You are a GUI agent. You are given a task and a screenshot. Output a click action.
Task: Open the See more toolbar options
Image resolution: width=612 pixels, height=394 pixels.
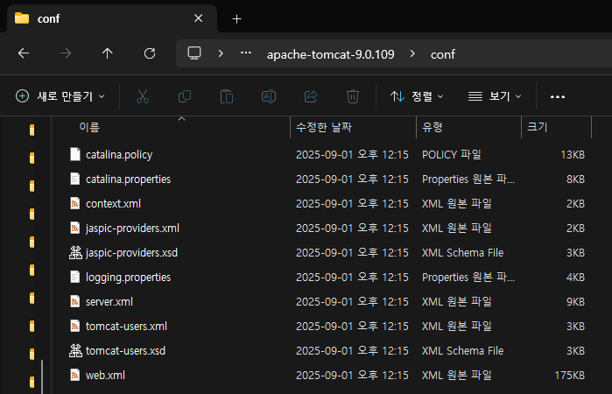coord(558,96)
